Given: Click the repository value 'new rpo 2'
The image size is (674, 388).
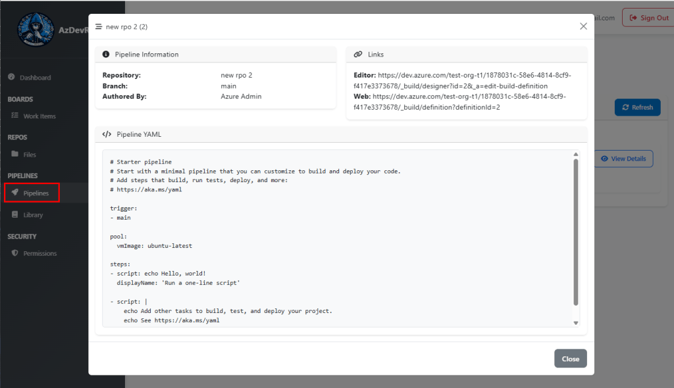Looking at the screenshot, I should point(236,75).
